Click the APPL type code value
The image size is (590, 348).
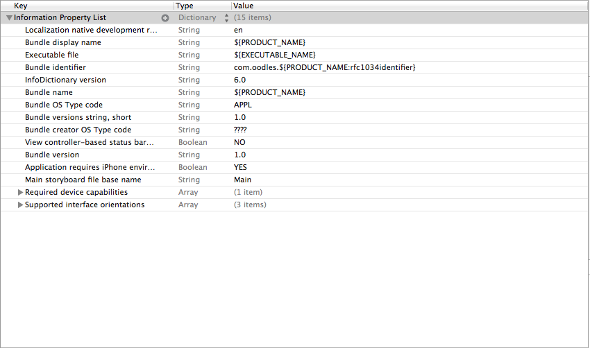(243, 105)
